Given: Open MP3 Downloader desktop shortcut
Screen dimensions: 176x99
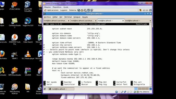Looking at the screenshot, I should (15, 71).
